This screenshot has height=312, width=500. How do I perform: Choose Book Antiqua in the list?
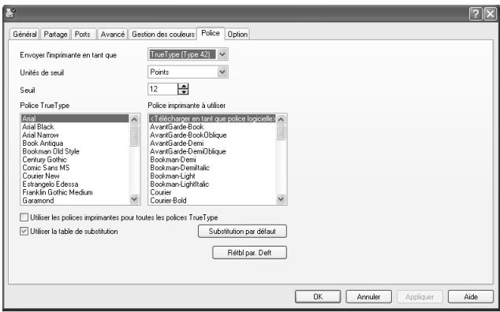tap(75, 143)
